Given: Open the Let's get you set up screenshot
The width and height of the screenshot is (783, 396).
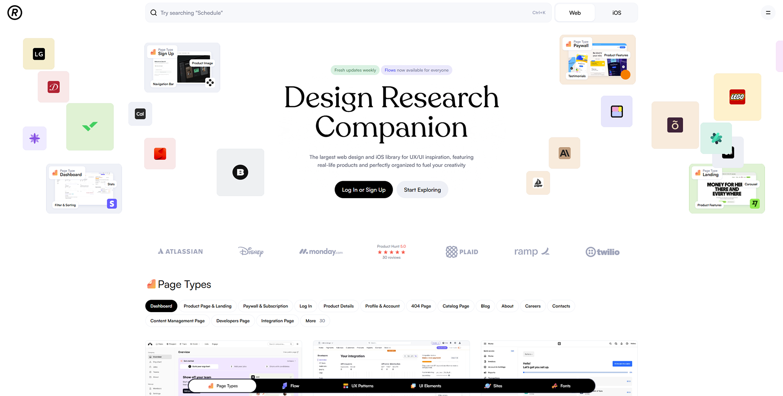Looking at the screenshot, I should (559, 368).
